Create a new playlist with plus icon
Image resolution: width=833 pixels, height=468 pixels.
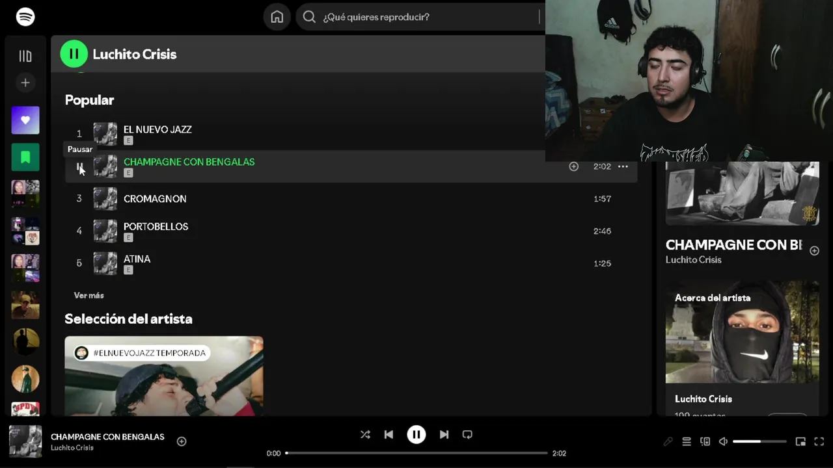(x=25, y=83)
